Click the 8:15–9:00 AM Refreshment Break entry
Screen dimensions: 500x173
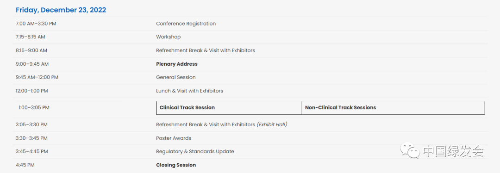[x=206, y=50]
